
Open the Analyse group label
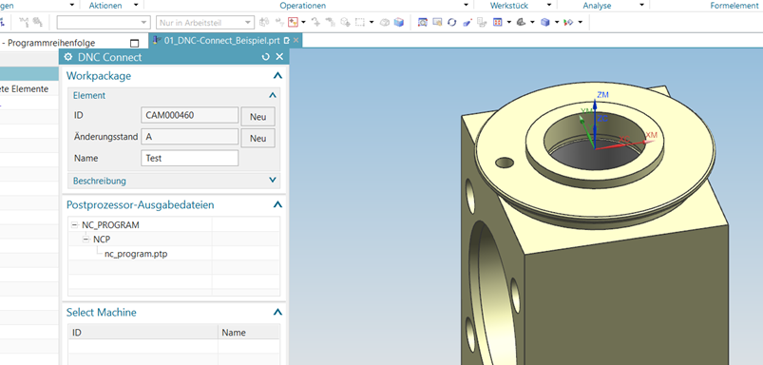tap(597, 6)
